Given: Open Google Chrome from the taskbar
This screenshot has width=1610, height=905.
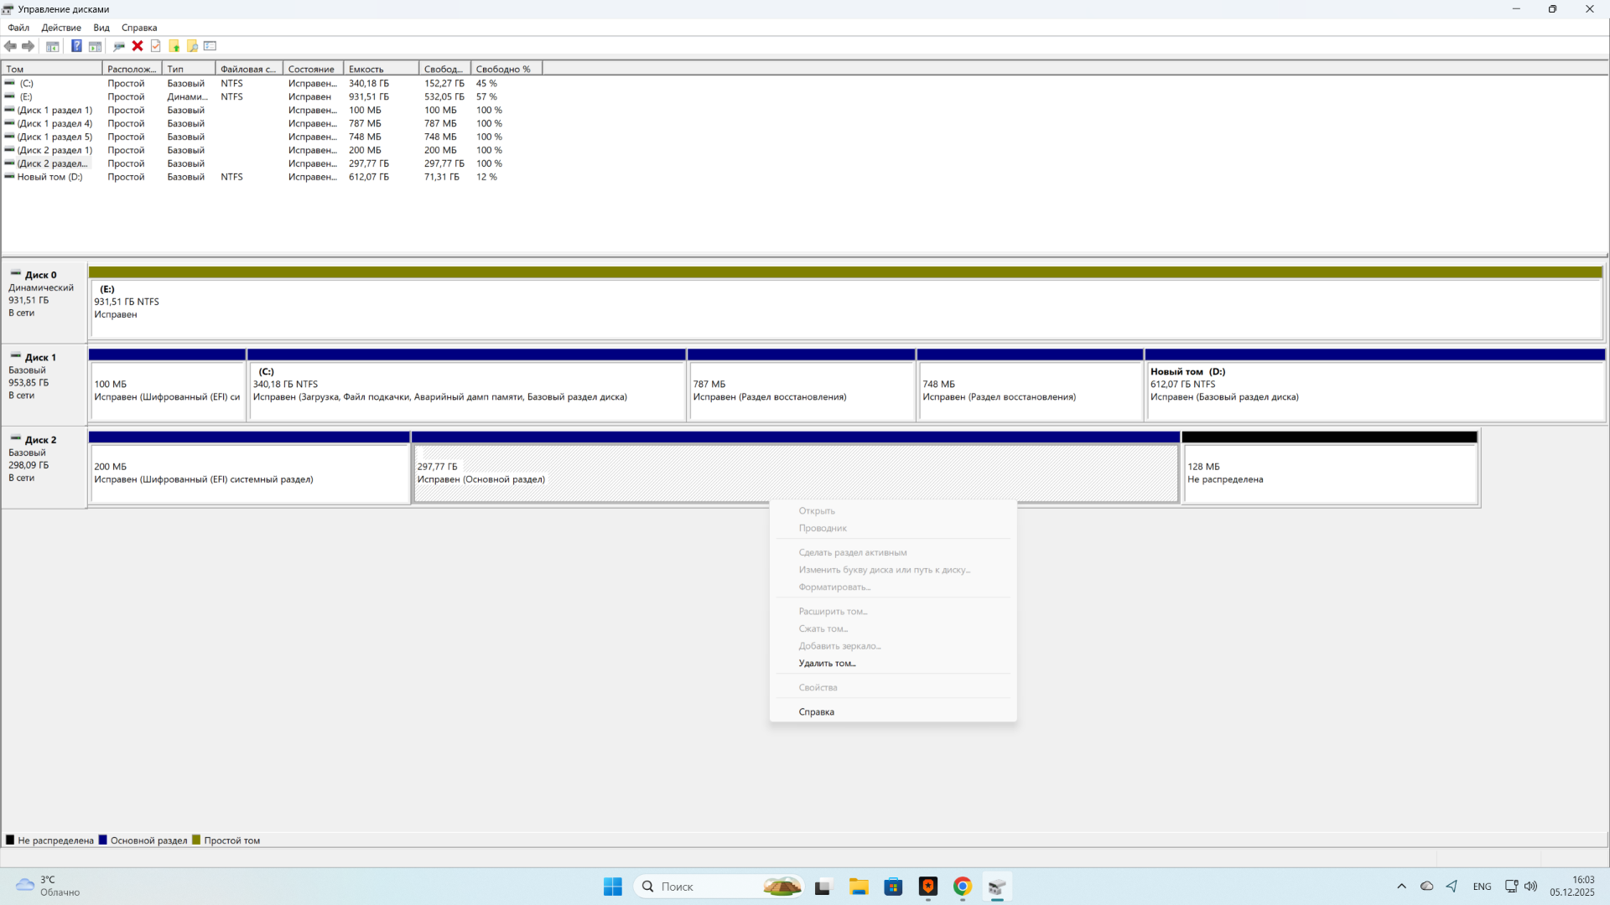Looking at the screenshot, I should (962, 887).
